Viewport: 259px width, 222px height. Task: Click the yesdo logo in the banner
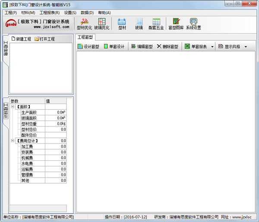coord(11,24)
